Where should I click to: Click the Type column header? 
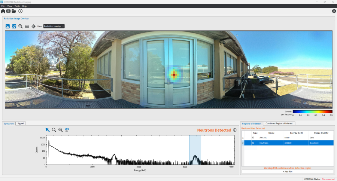255,133
